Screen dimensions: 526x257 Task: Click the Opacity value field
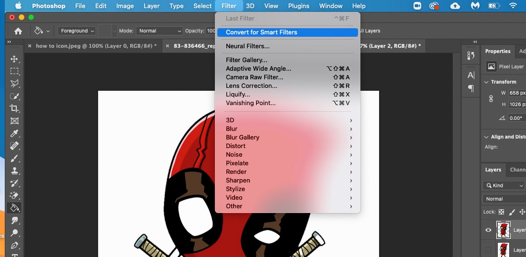(x=211, y=31)
